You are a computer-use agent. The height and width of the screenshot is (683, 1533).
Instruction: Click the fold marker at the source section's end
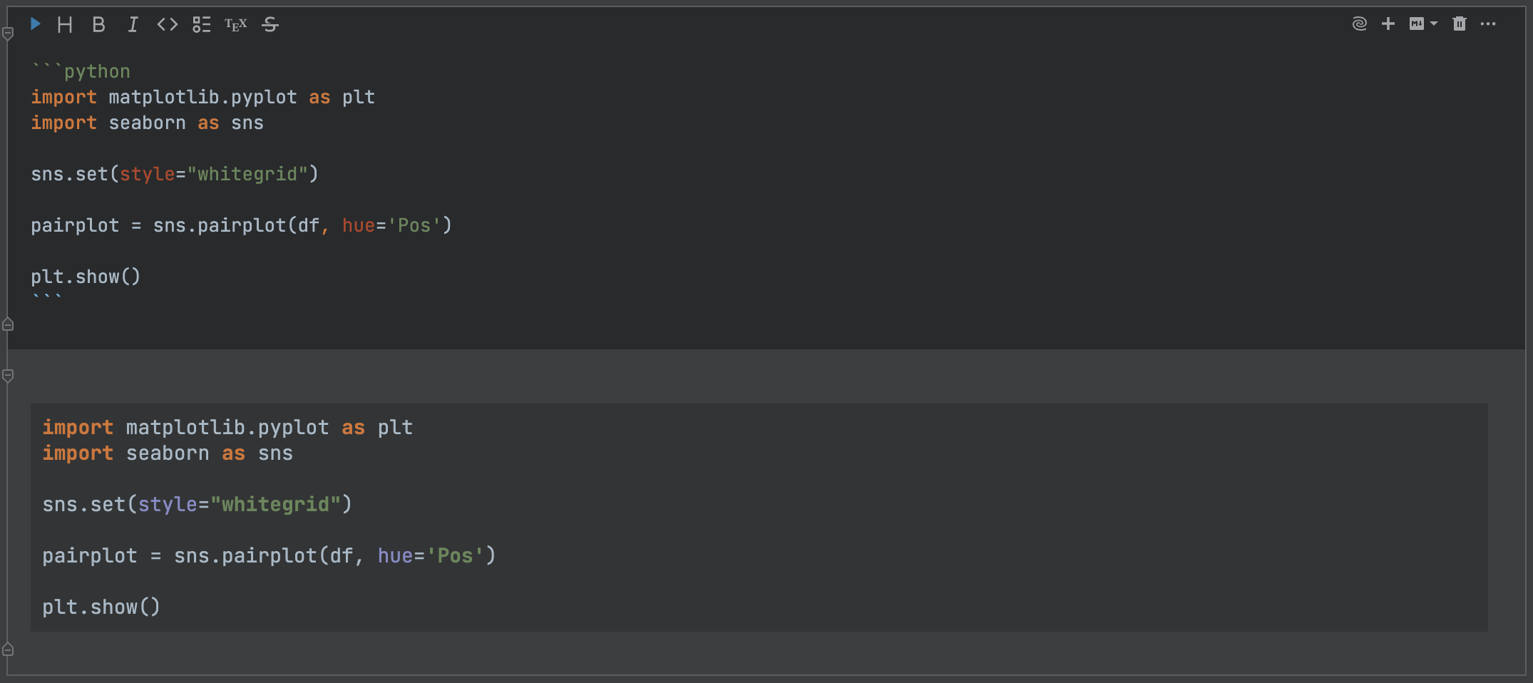9,324
